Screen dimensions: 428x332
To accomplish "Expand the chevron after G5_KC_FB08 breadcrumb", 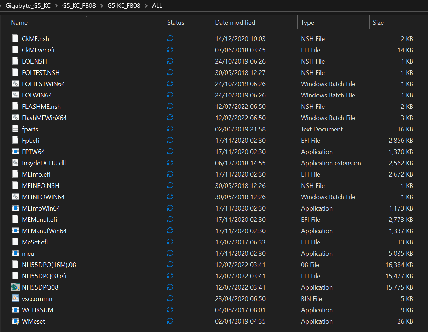I will coord(102,6).
